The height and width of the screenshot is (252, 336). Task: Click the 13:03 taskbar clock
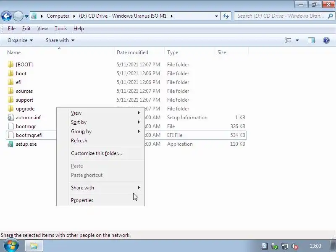(x=315, y=246)
